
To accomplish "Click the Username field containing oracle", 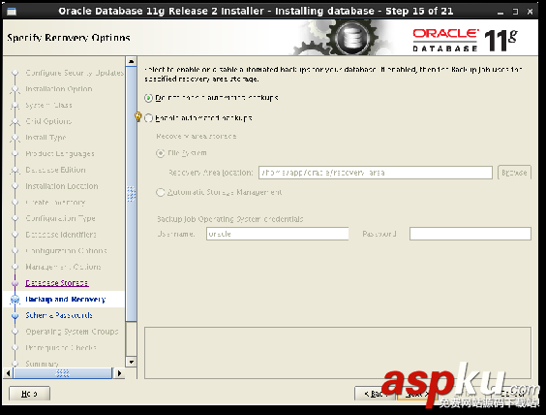I will click(x=278, y=234).
